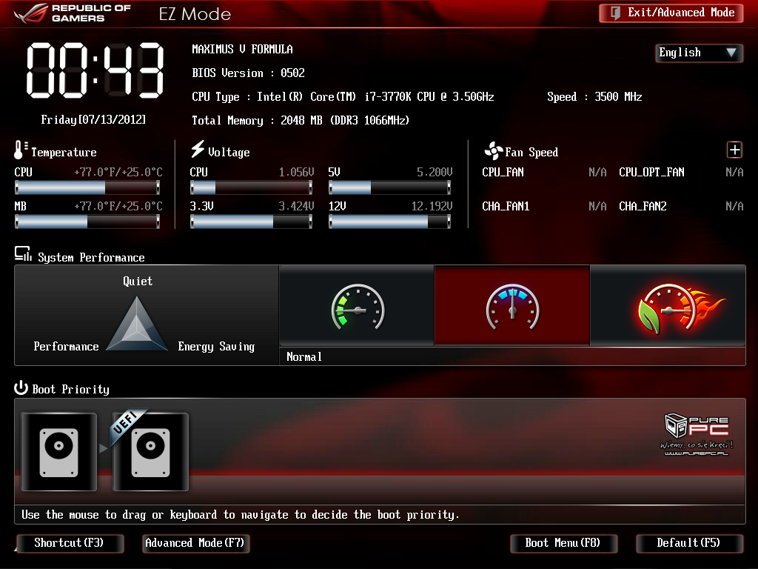
Task: Click the system clock display
Action: click(x=95, y=70)
